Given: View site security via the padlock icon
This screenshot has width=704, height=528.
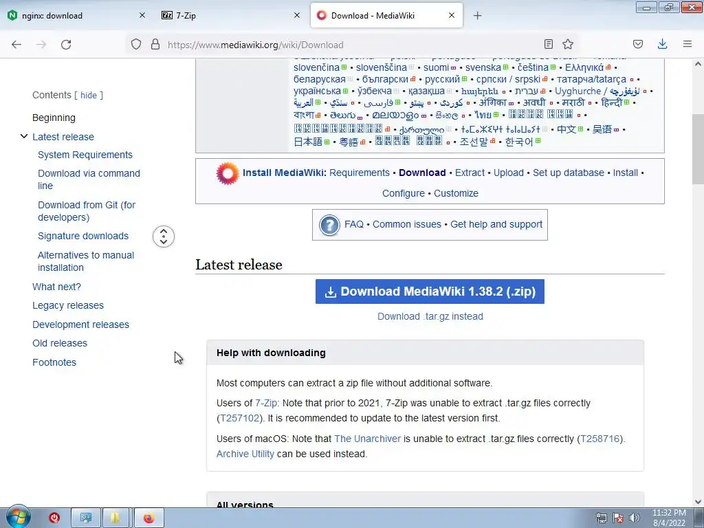Looking at the screenshot, I should (155, 45).
